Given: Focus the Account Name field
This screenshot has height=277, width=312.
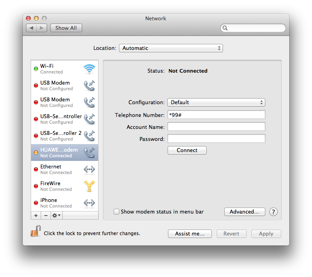Looking at the screenshot, I should [216, 127].
